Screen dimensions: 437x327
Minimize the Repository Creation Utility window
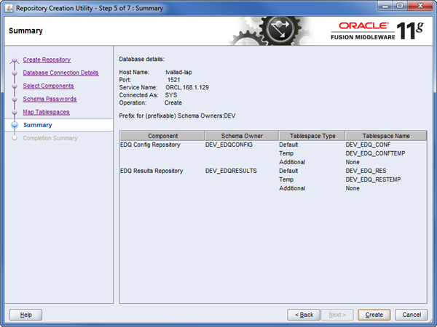(386, 6)
